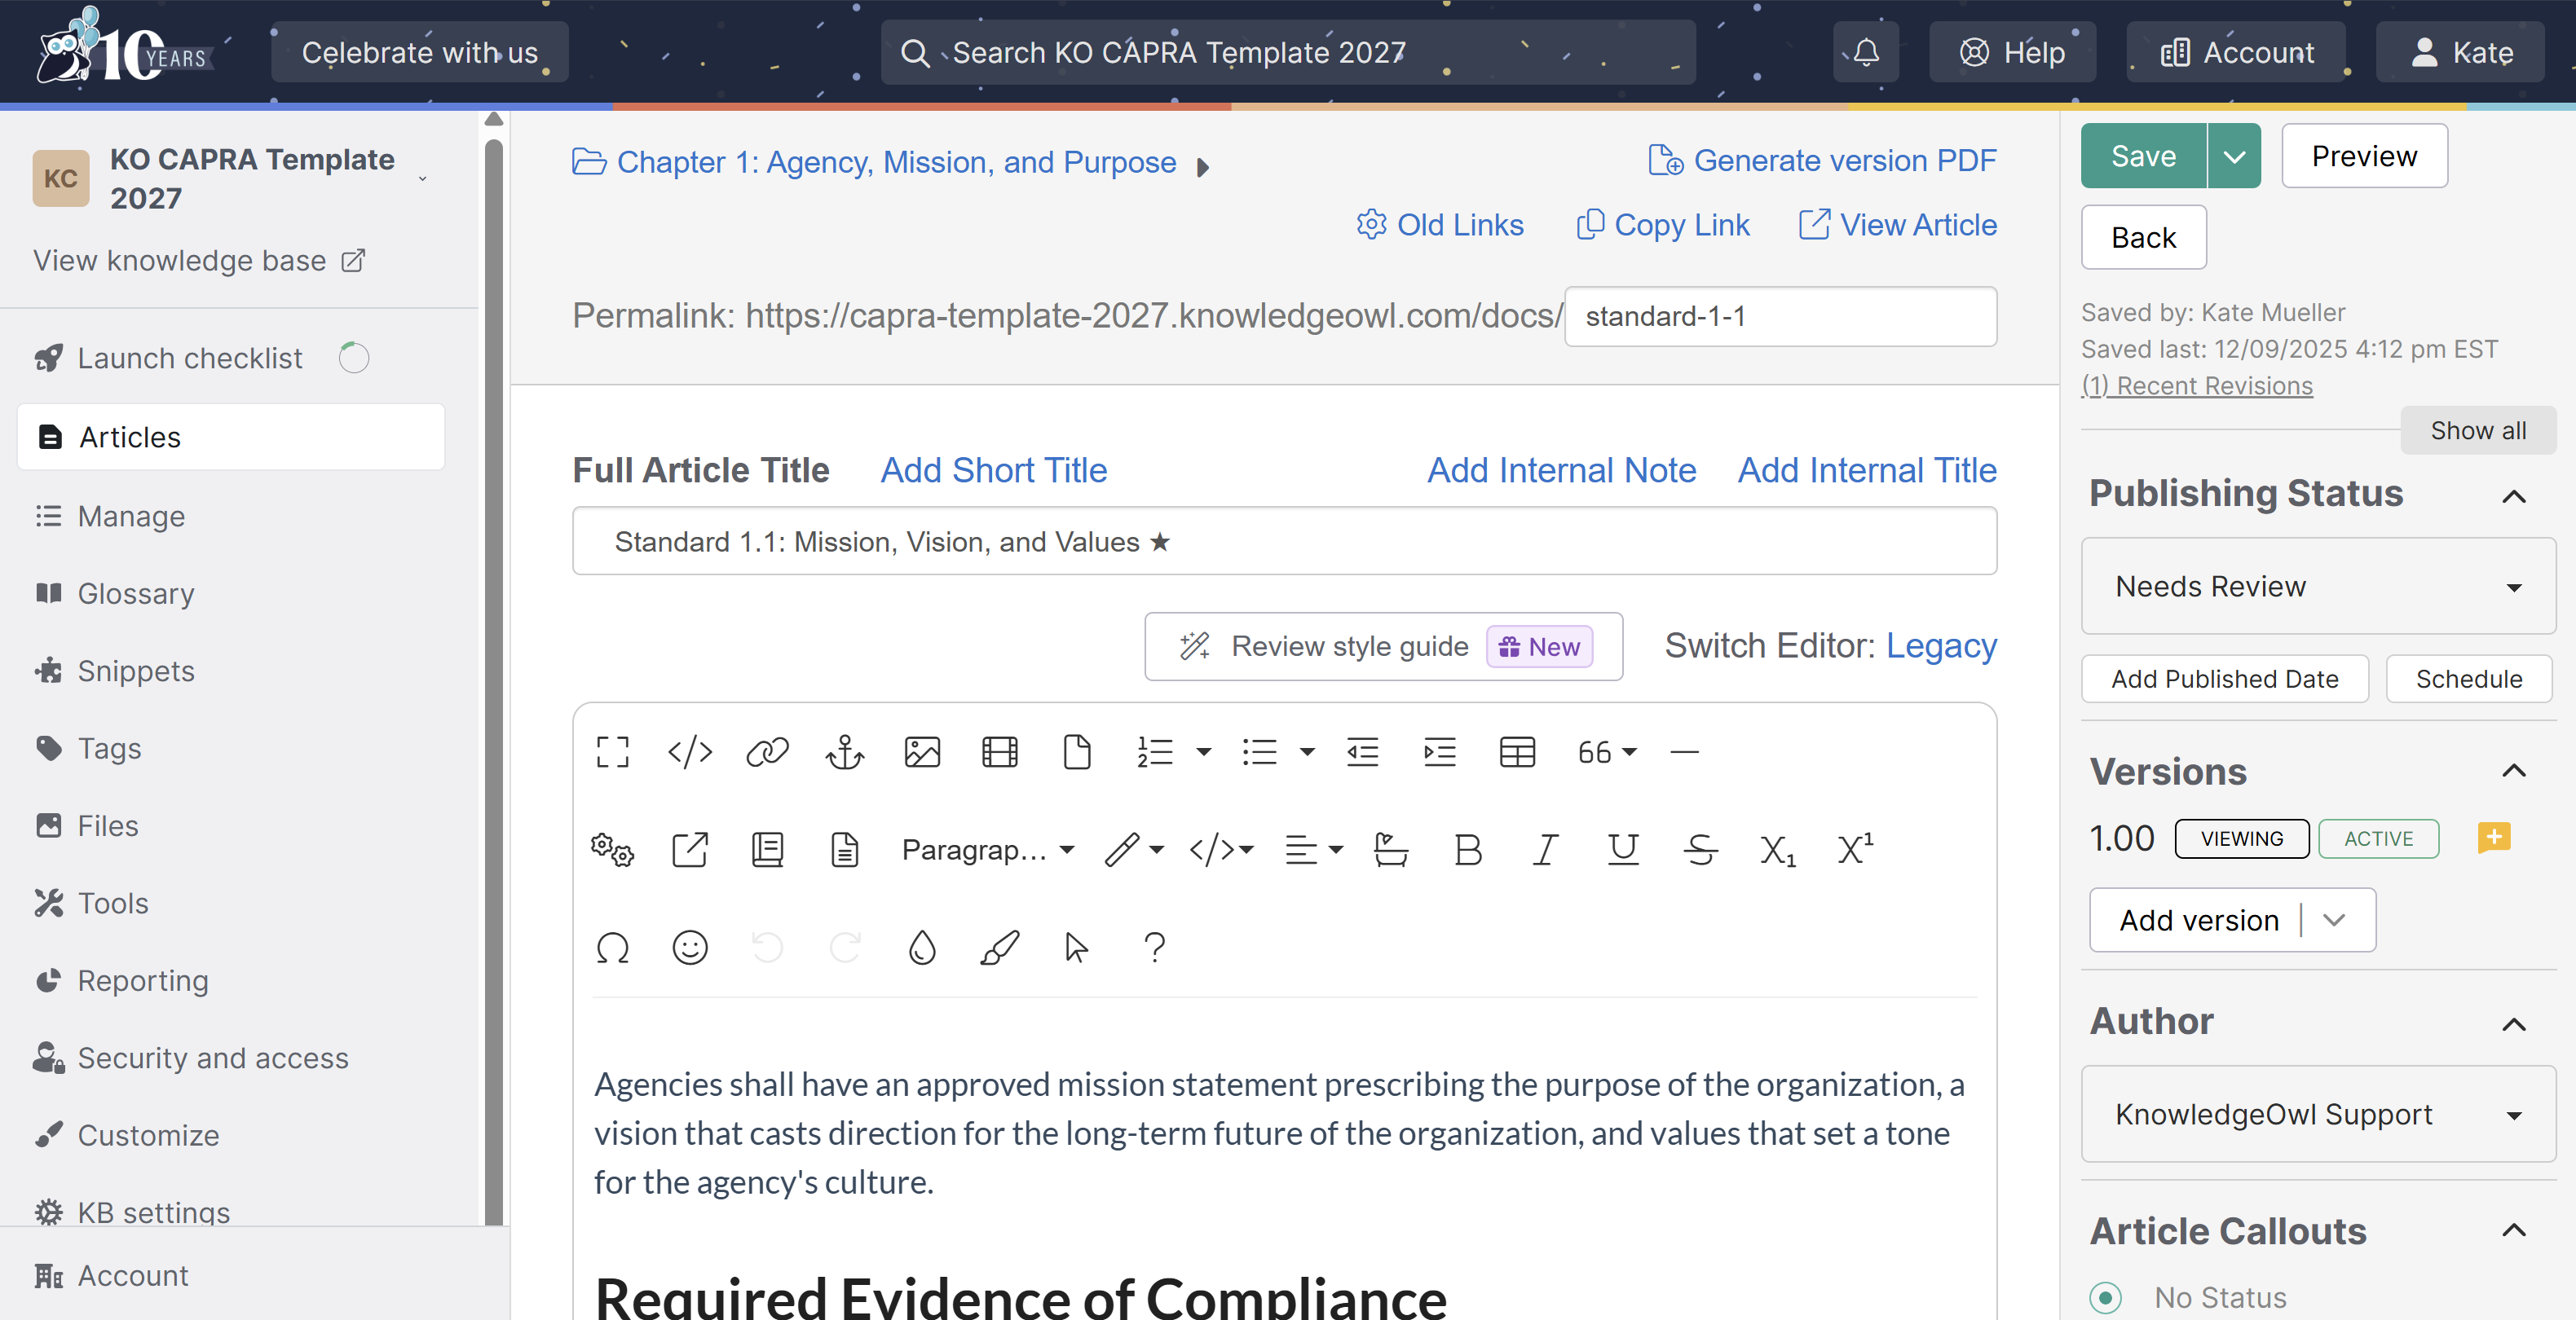Select the No Status callout radio button
Image resolution: width=2576 pixels, height=1320 pixels.
(x=2105, y=1297)
